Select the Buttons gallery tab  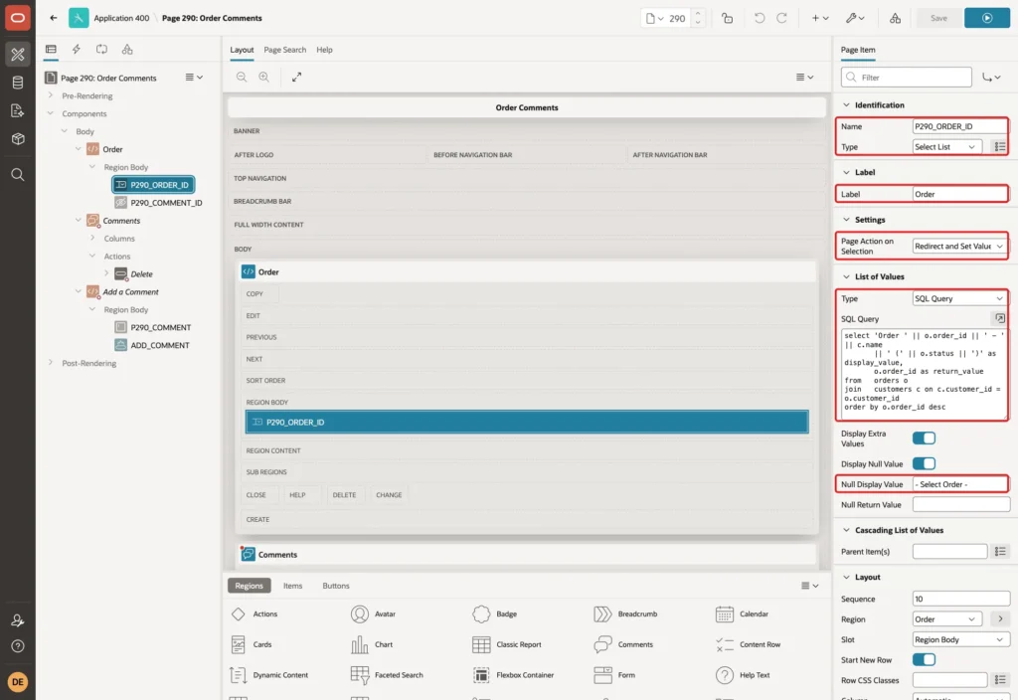pyautogui.click(x=336, y=585)
